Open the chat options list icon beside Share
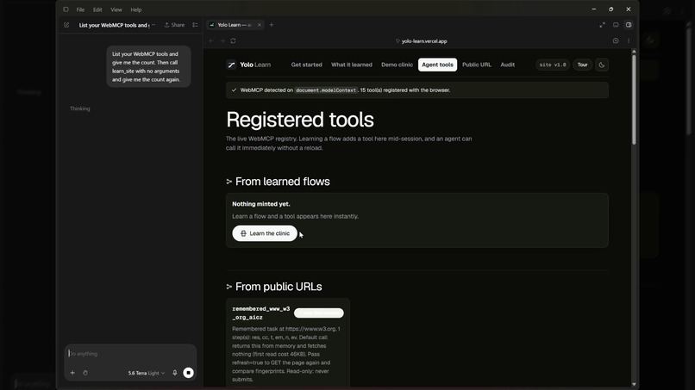The width and height of the screenshot is (695, 390). pos(195,25)
